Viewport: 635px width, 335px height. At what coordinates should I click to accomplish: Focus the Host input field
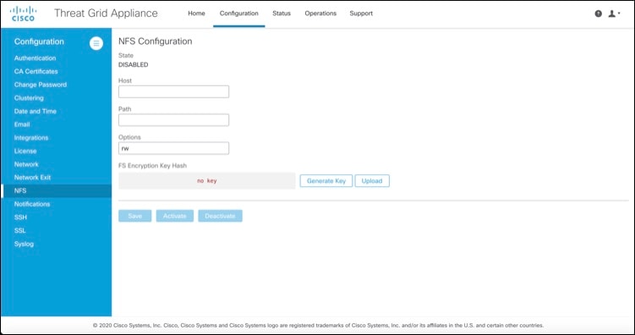tap(173, 91)
